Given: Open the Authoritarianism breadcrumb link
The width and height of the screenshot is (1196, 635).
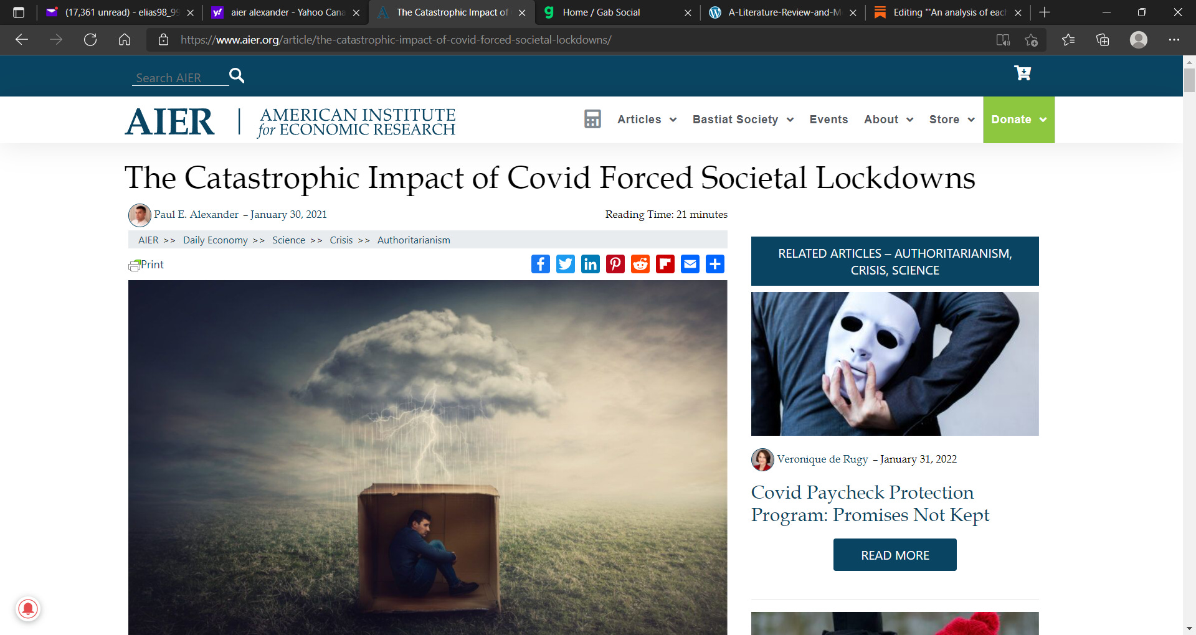Looking at the screenshot, I should (x=414, y=240).
